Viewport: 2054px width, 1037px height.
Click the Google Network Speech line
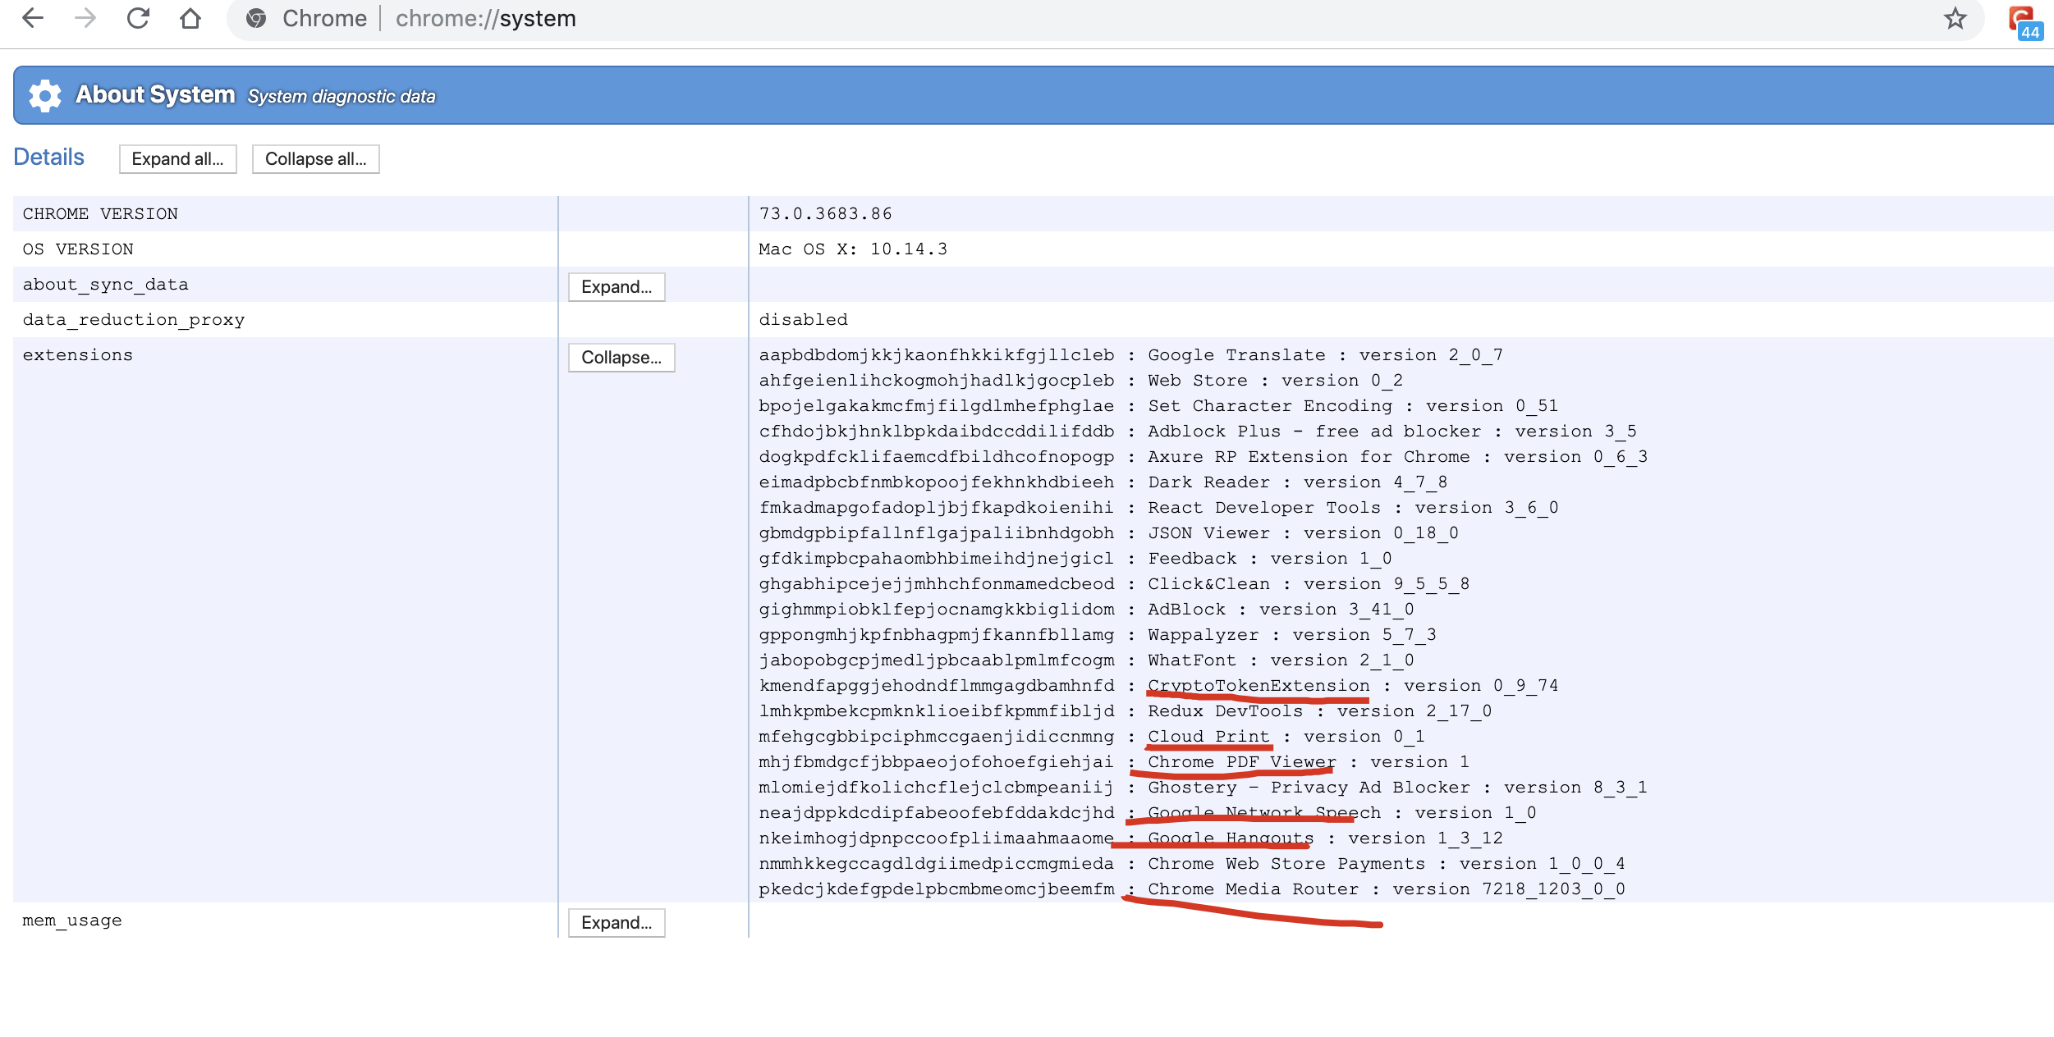coord(1148,813)
